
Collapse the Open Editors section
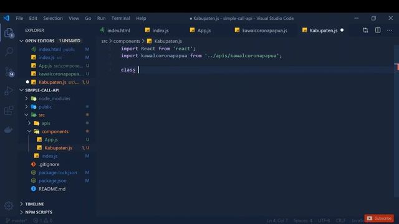click(x=21, y=41)
